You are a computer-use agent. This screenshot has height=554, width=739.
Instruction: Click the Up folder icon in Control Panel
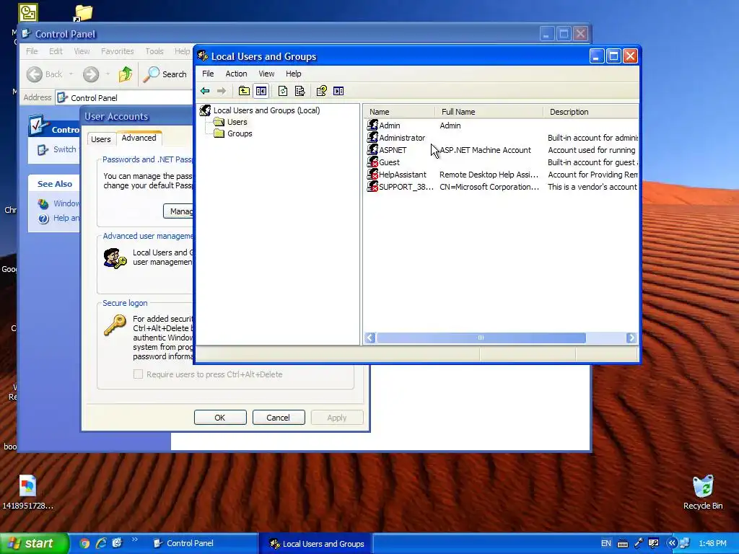pos(126,74)
